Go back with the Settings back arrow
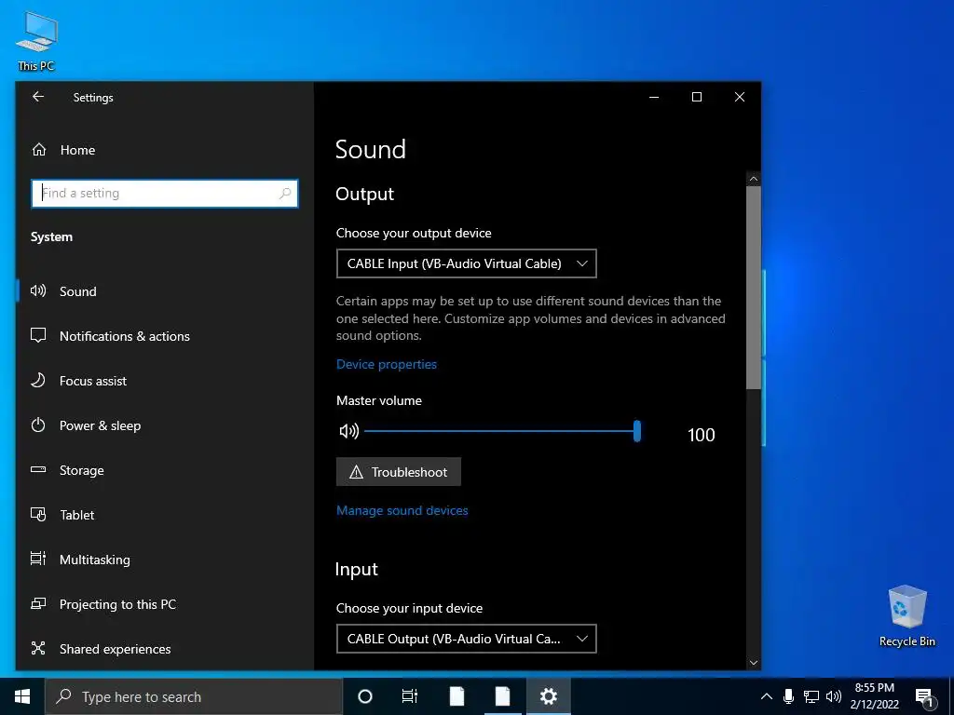954x715 pixels. coord(38,97)
